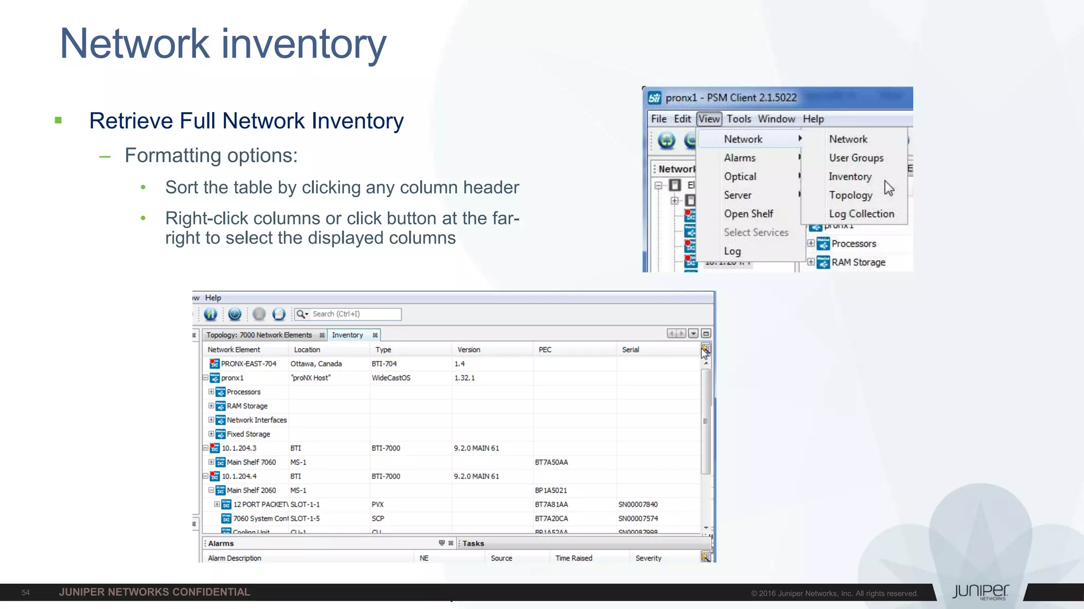Open the search magnifier options dropdown

pyautogui.click(x=302, y=314)
